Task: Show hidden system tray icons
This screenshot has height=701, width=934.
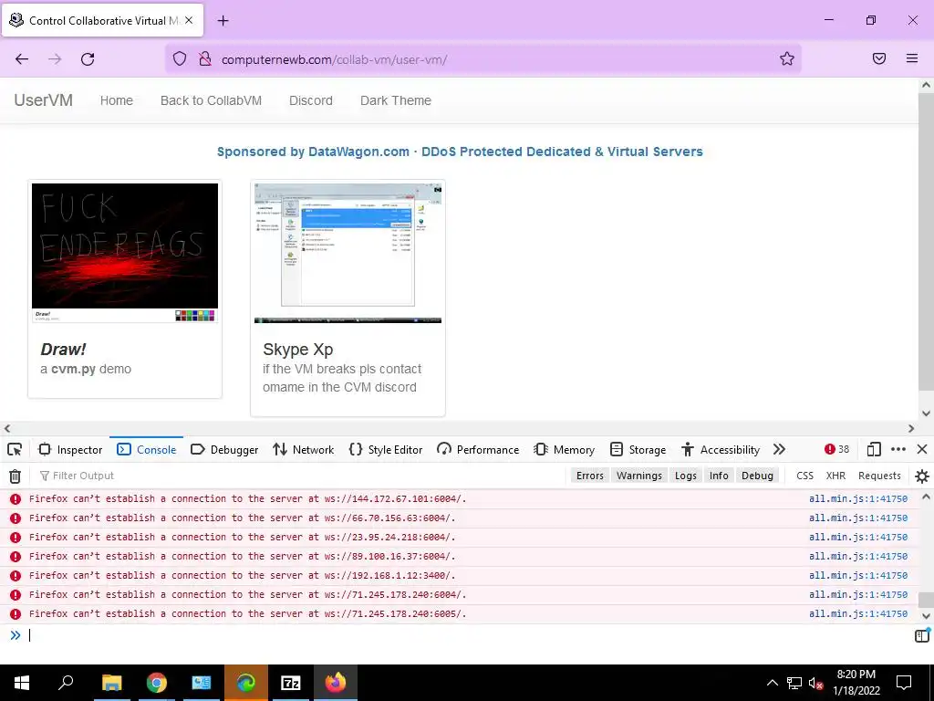Action: click(772, 683)
